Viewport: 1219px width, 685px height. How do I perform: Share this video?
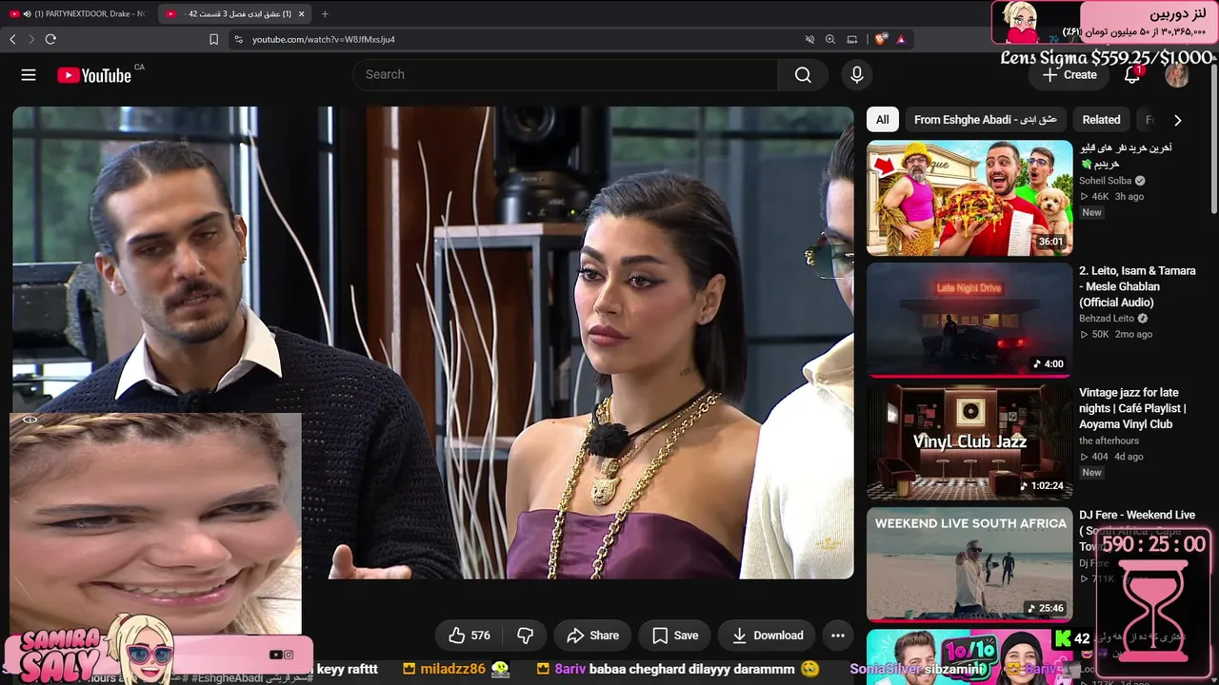coord(592,636)
